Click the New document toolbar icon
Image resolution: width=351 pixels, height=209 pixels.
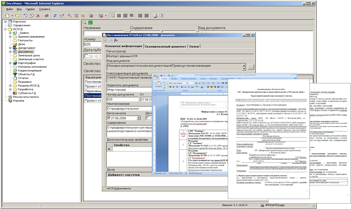(7, 16)
